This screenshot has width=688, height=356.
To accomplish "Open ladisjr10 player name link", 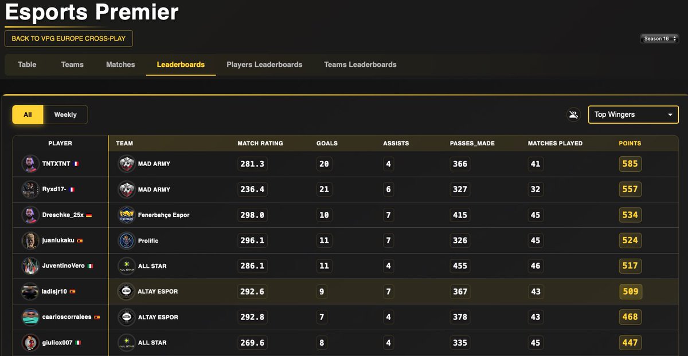I will pos(55,291).
